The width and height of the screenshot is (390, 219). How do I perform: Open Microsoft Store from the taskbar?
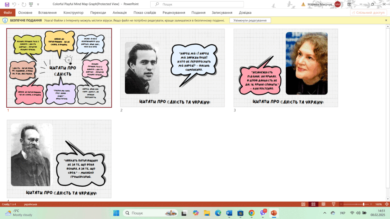coord(240,213)
